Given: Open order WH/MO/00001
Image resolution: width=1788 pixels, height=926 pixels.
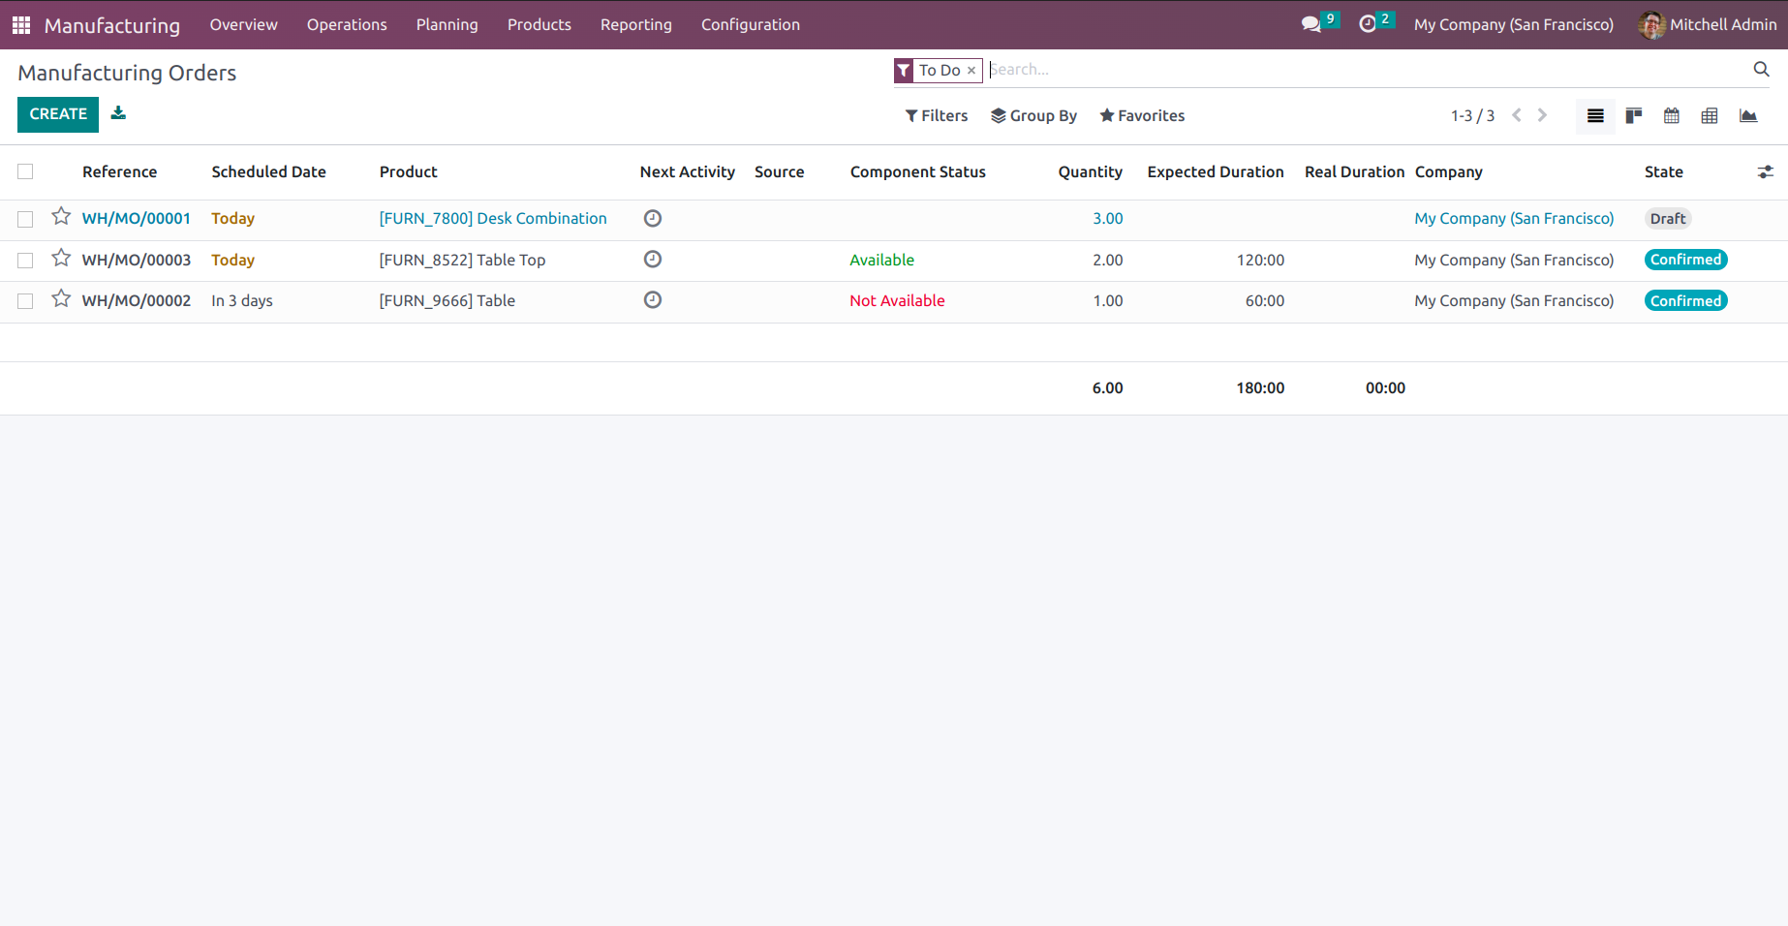Looking at the screenshot, I should pyautogui.click(x=137, y=219).
